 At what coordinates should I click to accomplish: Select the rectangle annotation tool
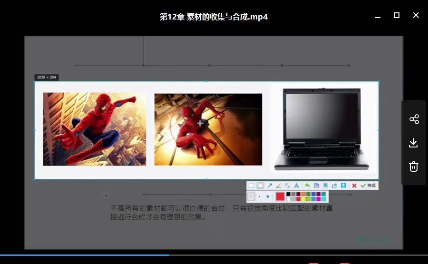click(x=252, y=186)
